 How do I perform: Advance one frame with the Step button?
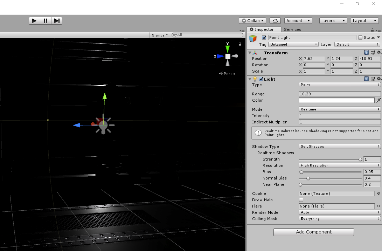tap(57, 21)
